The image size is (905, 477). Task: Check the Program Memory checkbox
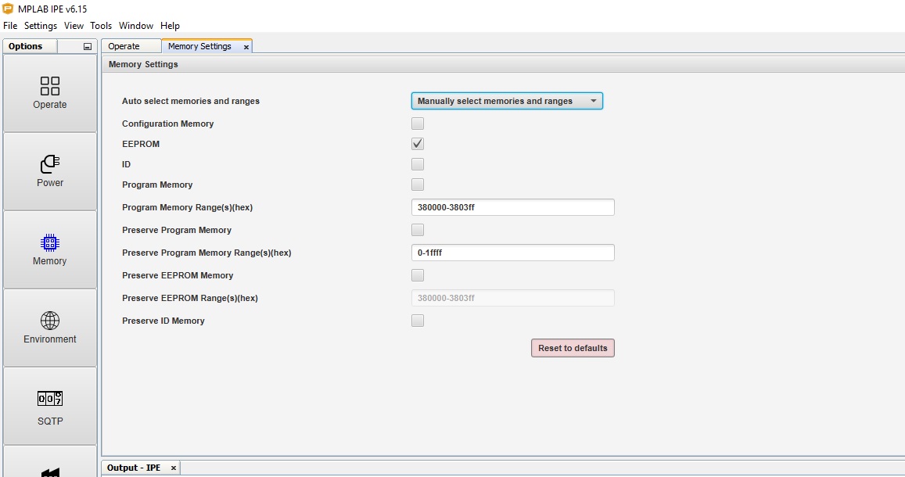tap(417, 185)
